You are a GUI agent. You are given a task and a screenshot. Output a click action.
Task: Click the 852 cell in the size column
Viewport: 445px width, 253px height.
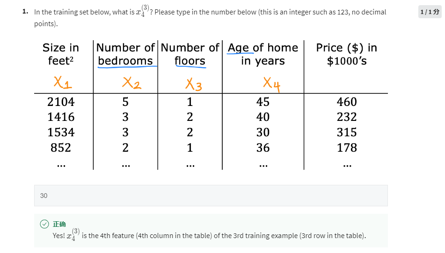(x=61, y=148)
